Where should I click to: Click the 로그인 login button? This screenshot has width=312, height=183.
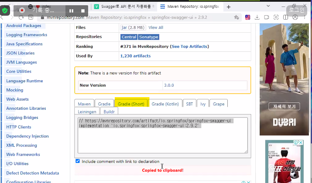click(x=296, y=10)
